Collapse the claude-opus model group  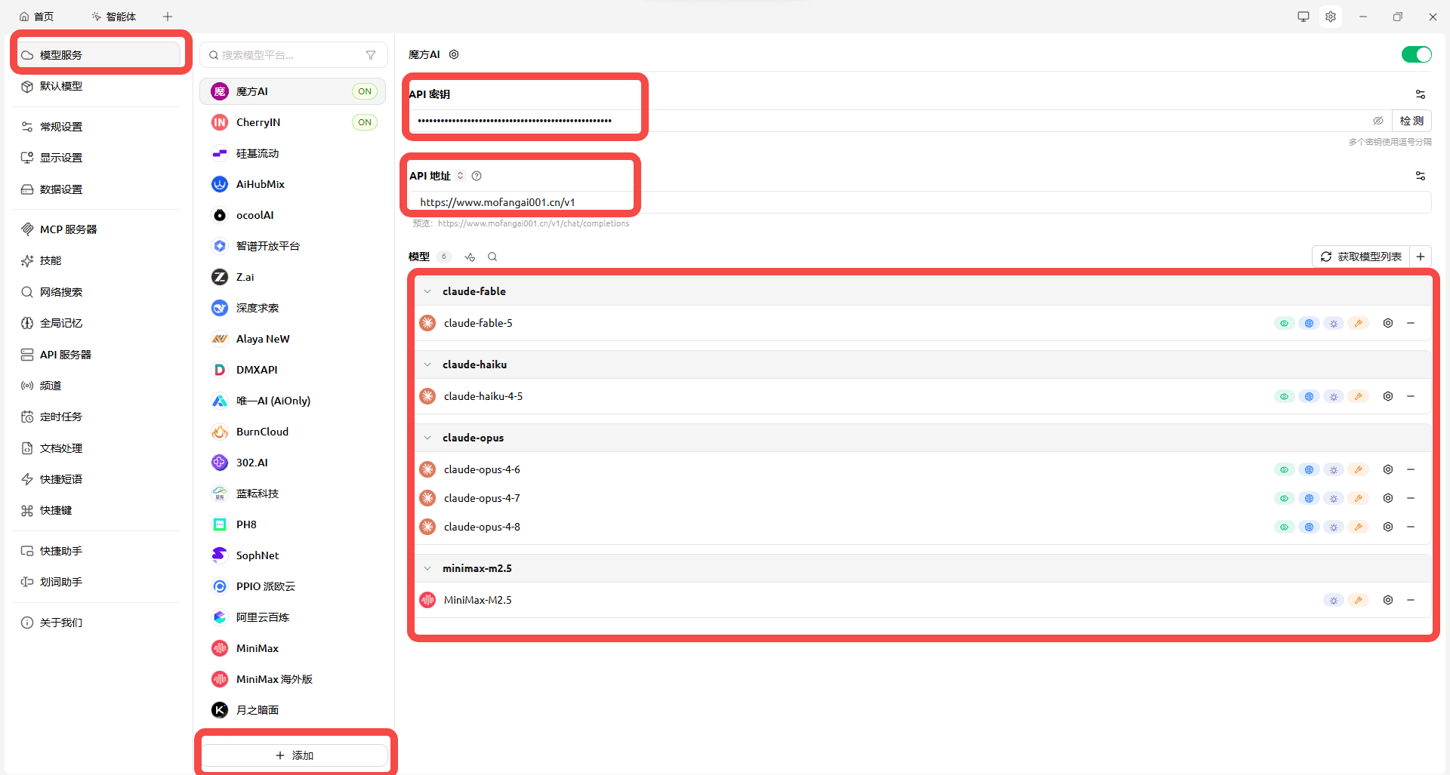click(427, 438)
